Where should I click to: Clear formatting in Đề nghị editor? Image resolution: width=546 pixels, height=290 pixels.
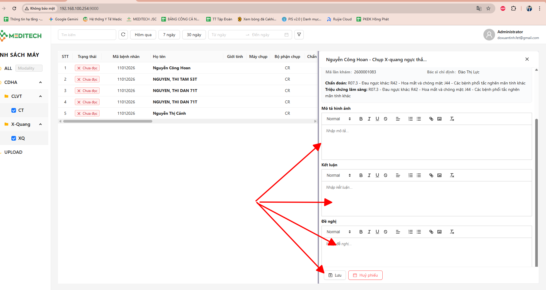[452, 232]
